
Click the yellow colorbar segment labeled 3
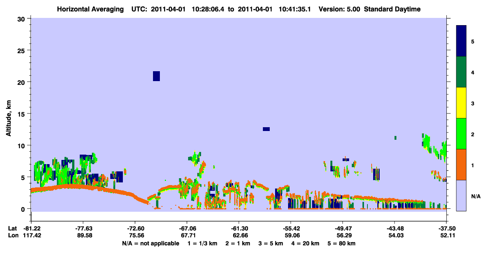461,103
